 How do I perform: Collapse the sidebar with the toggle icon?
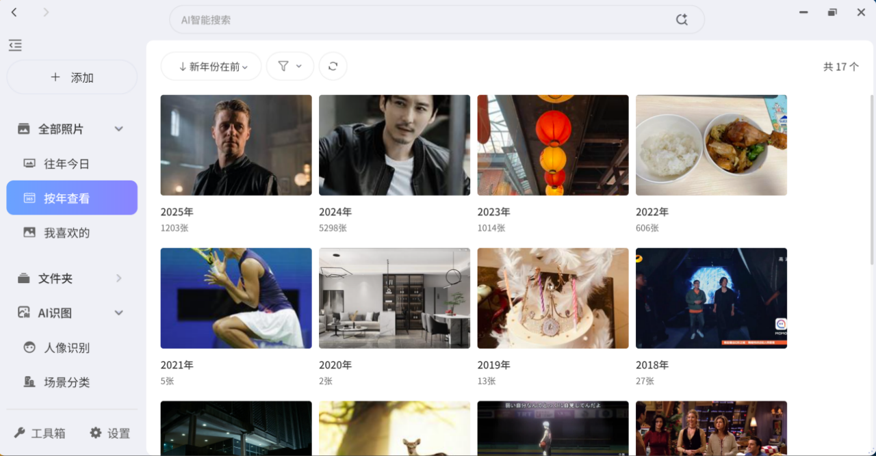pyautogui.click(x=15, y=45)
